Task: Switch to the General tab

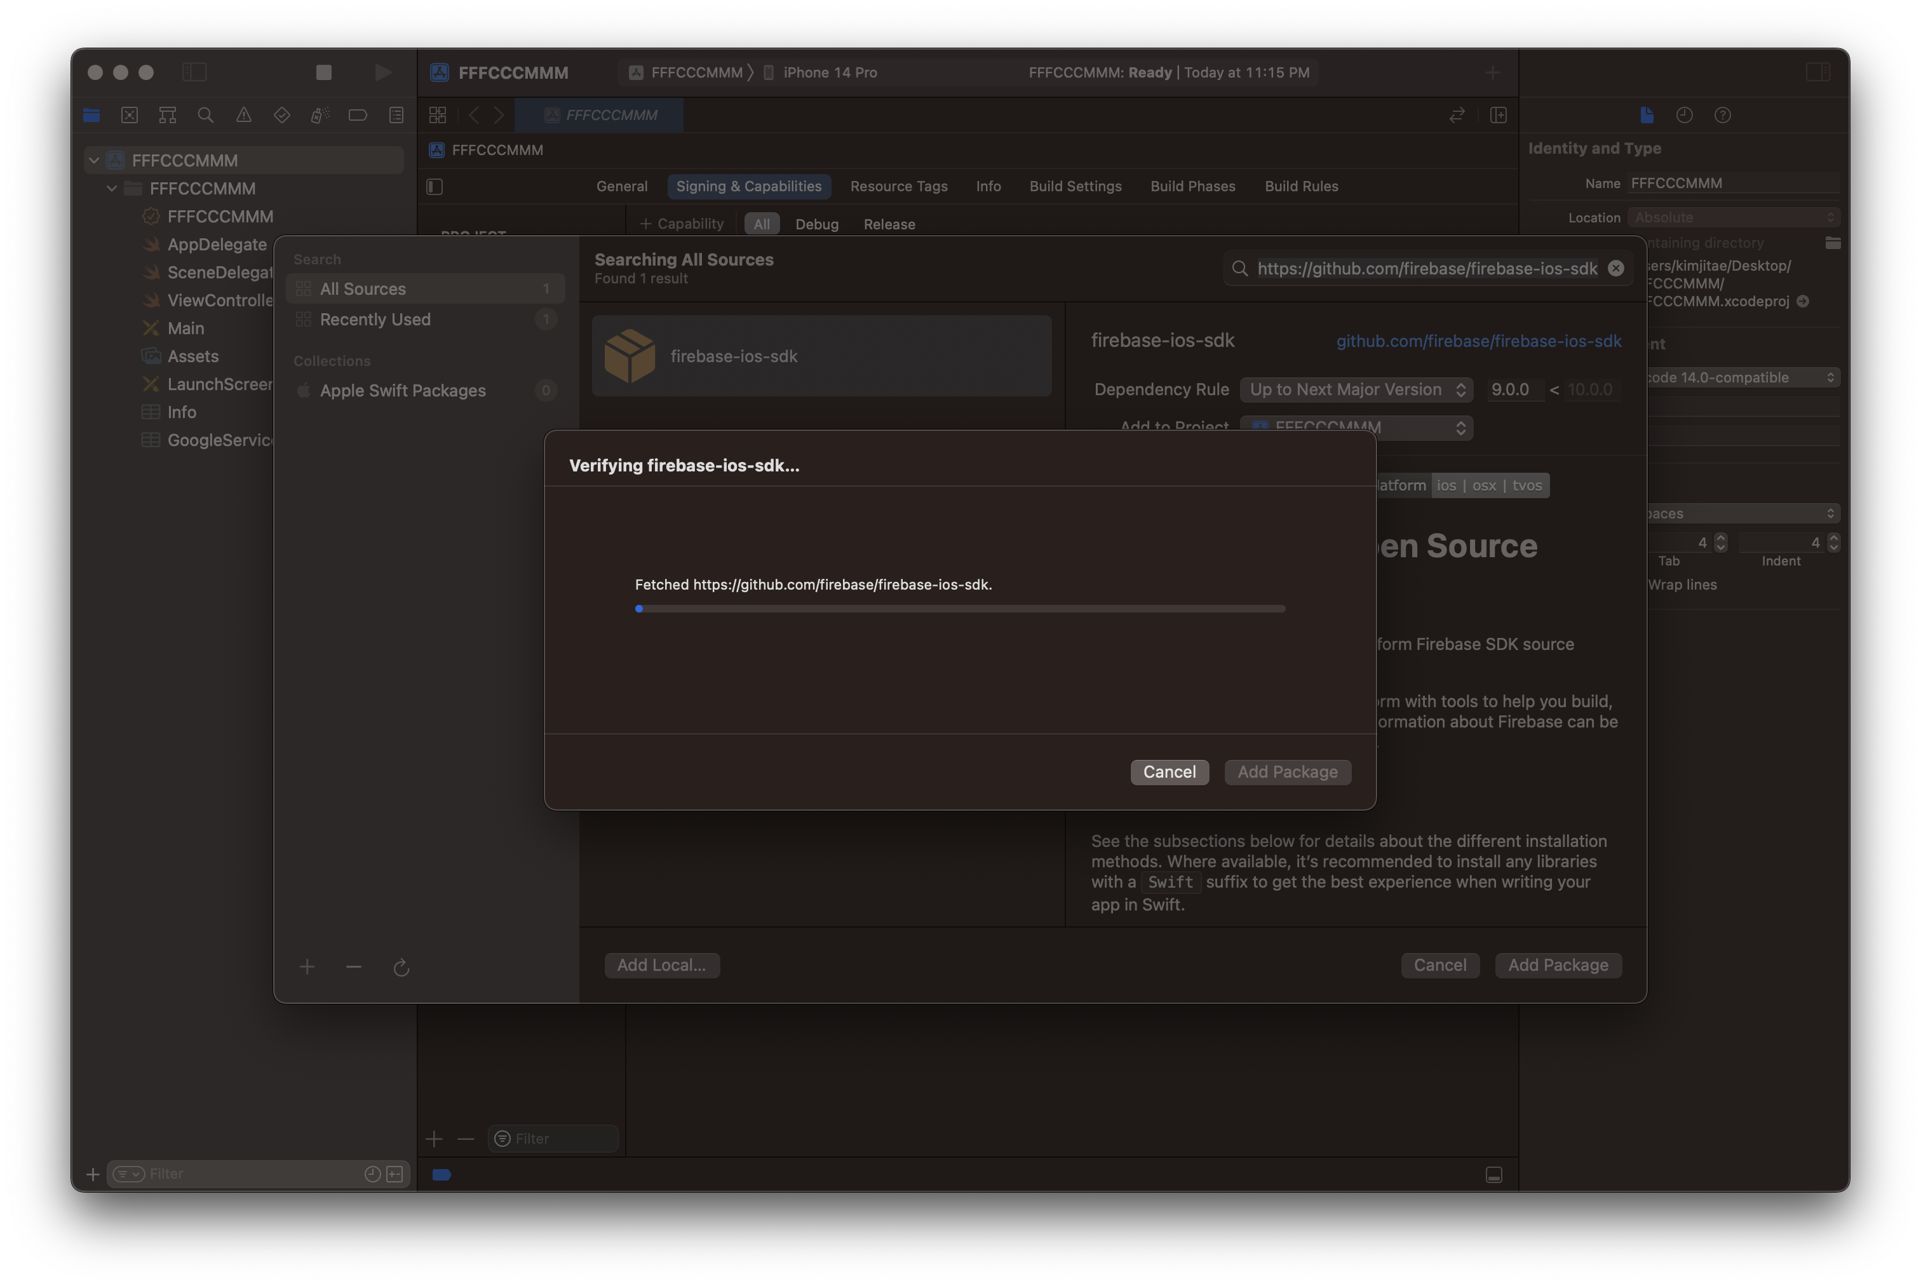Action: click(621, 186)
